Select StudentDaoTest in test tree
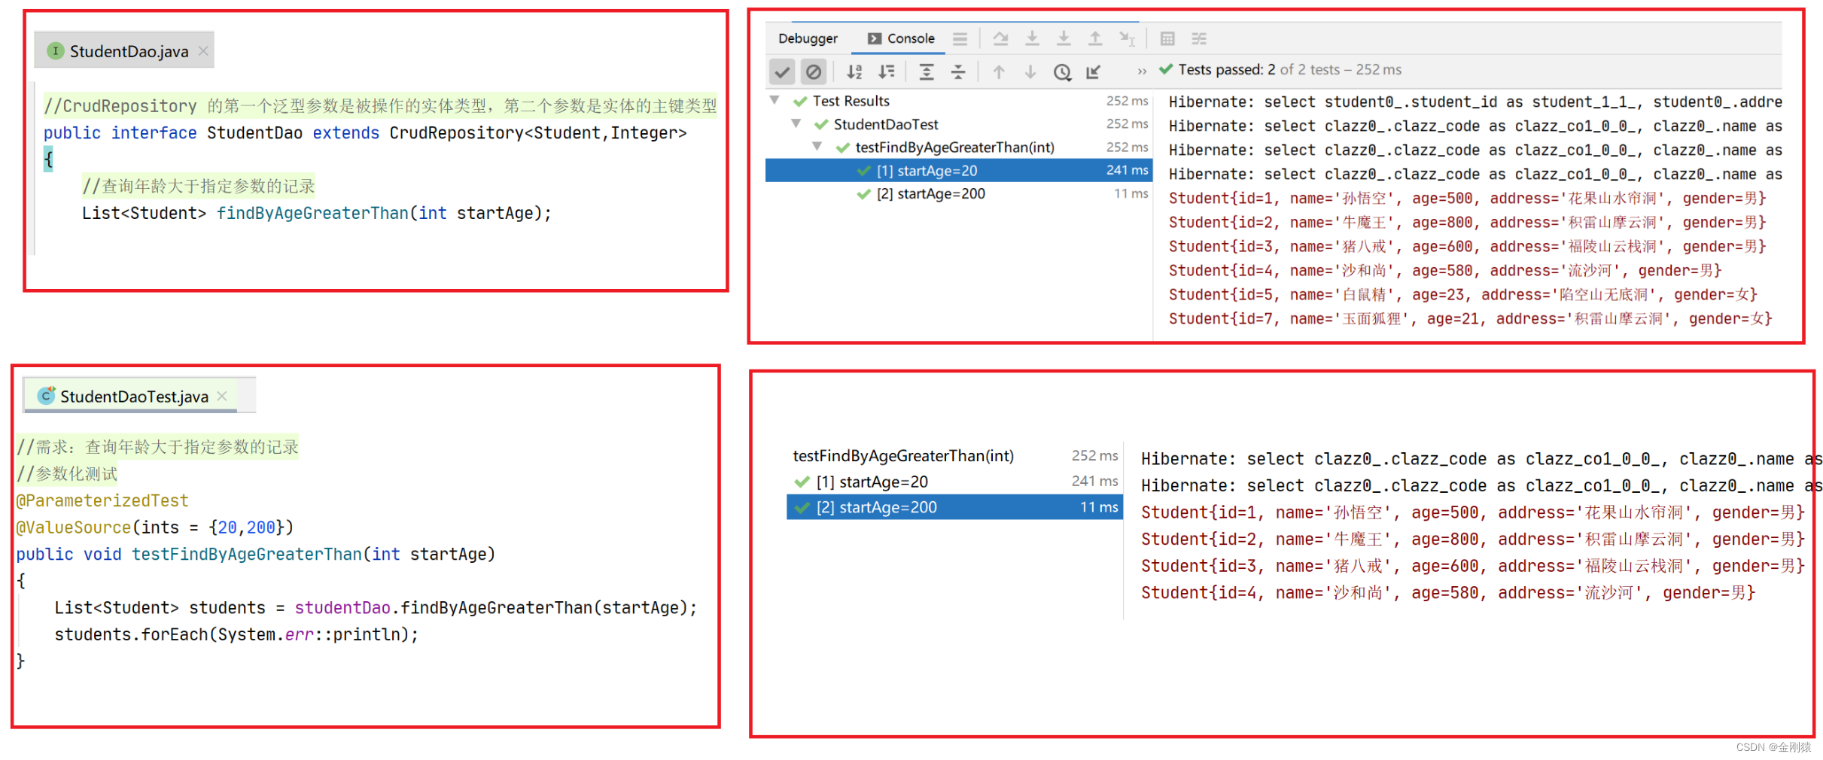Screen dimensions: 1823x760 (959, 124)
